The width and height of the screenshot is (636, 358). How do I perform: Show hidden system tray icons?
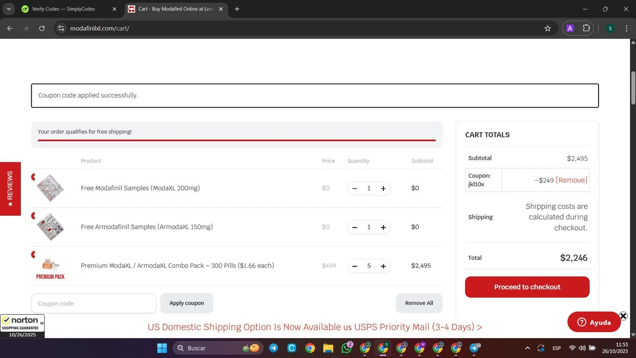[x=527, y=348]
